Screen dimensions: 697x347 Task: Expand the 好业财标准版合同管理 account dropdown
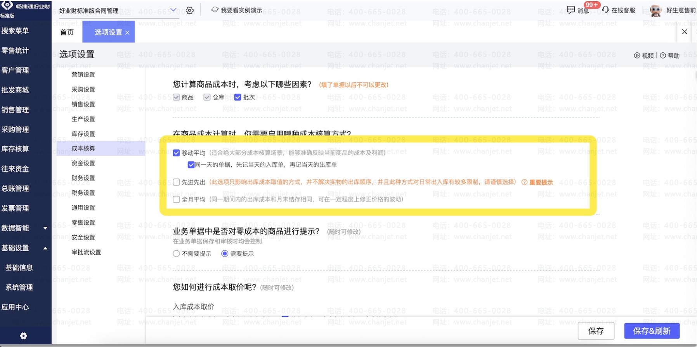click(173, 10)
